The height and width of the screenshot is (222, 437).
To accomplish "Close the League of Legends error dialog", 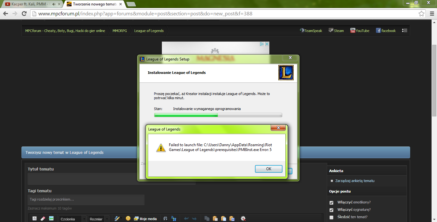I will pos(278,128).
